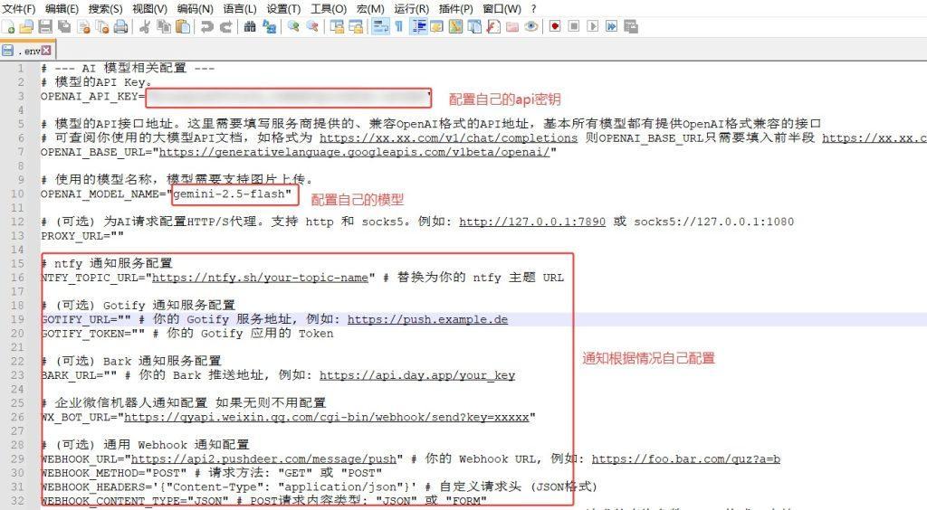Click the api2.pushdeer.com/message/push link
The width and height of the screenshot is (927, 510).
point(263,458)
